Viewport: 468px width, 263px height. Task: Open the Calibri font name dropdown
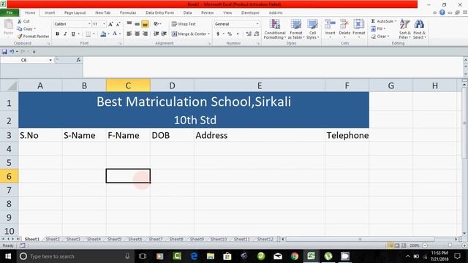(89, 24)
